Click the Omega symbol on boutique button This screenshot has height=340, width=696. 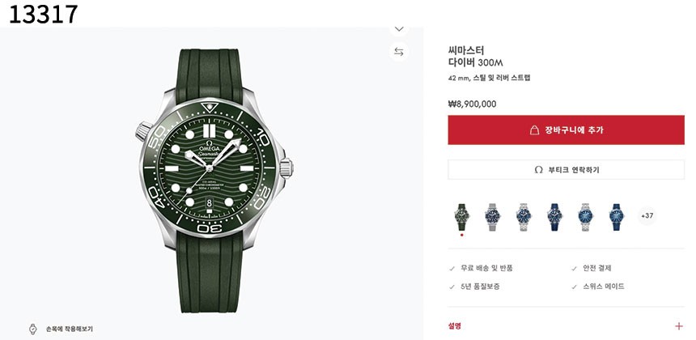pyautogui.click(x=538, y=170)
